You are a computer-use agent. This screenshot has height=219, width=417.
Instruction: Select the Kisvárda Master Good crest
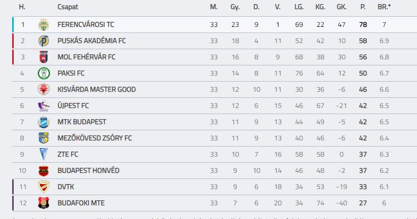pos(44,90)
